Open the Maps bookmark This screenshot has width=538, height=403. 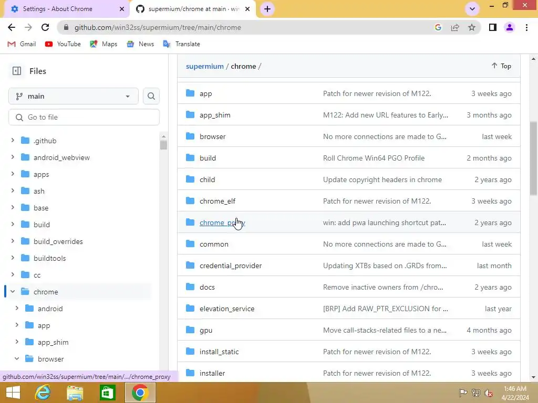tap(104, 44)
